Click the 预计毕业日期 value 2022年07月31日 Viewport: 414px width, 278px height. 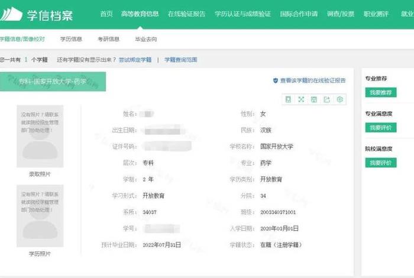coord(162,245)
